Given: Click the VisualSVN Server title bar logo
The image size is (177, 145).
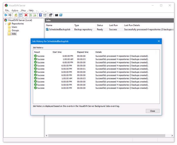Looking at the screenshot, I should 6,5.
